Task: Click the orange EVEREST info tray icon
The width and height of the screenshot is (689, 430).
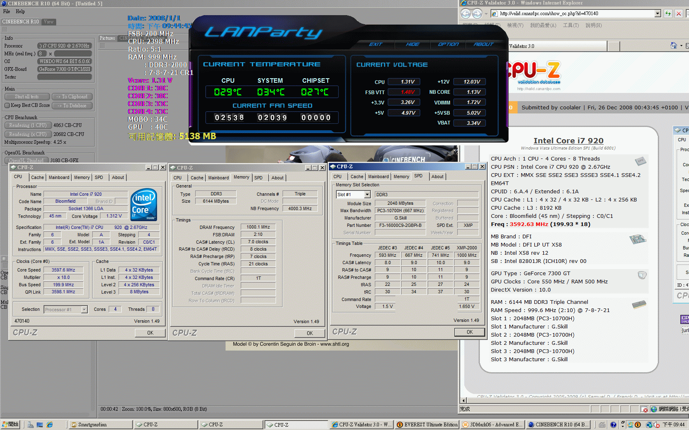Action: point(638,425)
